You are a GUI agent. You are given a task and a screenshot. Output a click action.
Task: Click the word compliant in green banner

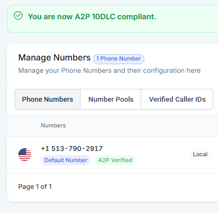[137, 17]
